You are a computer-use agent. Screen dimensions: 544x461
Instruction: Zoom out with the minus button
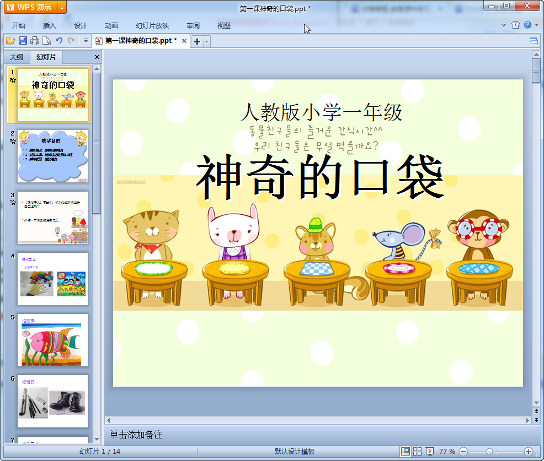point(463,452)
